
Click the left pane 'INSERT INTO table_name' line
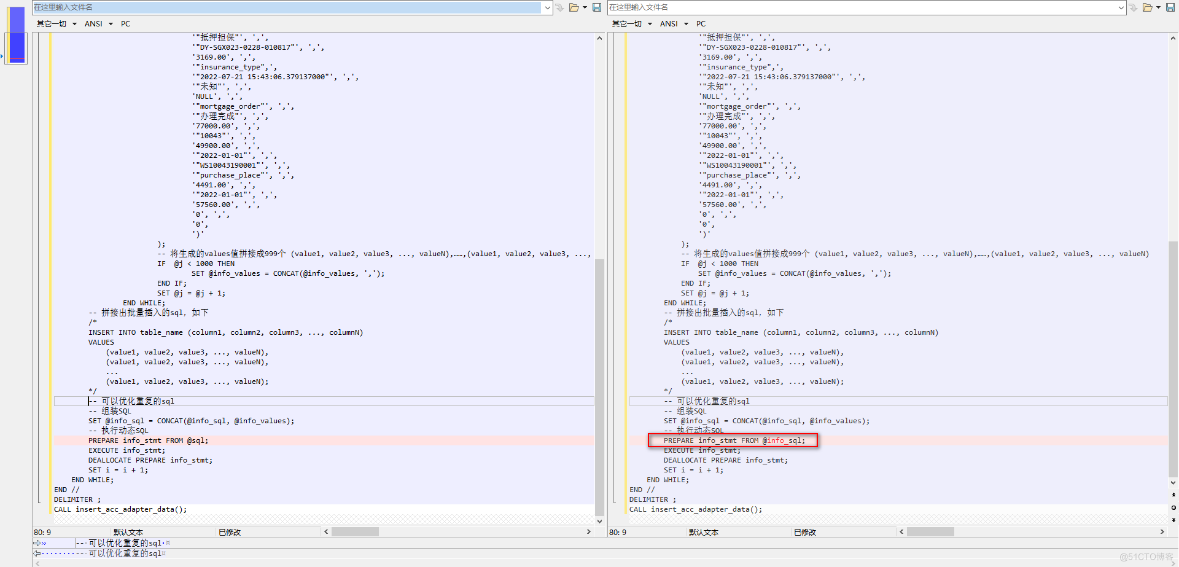click(226, 332)
